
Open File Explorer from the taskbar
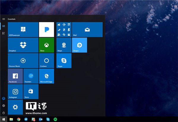click(11, 119)
